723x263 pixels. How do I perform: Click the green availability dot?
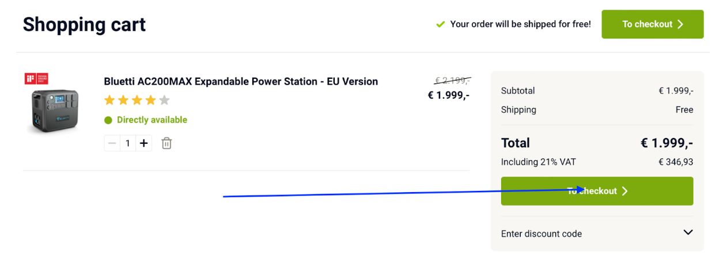108,120
